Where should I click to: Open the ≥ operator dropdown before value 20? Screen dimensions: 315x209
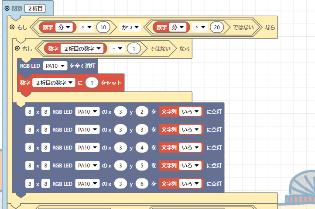click(200, 27)
